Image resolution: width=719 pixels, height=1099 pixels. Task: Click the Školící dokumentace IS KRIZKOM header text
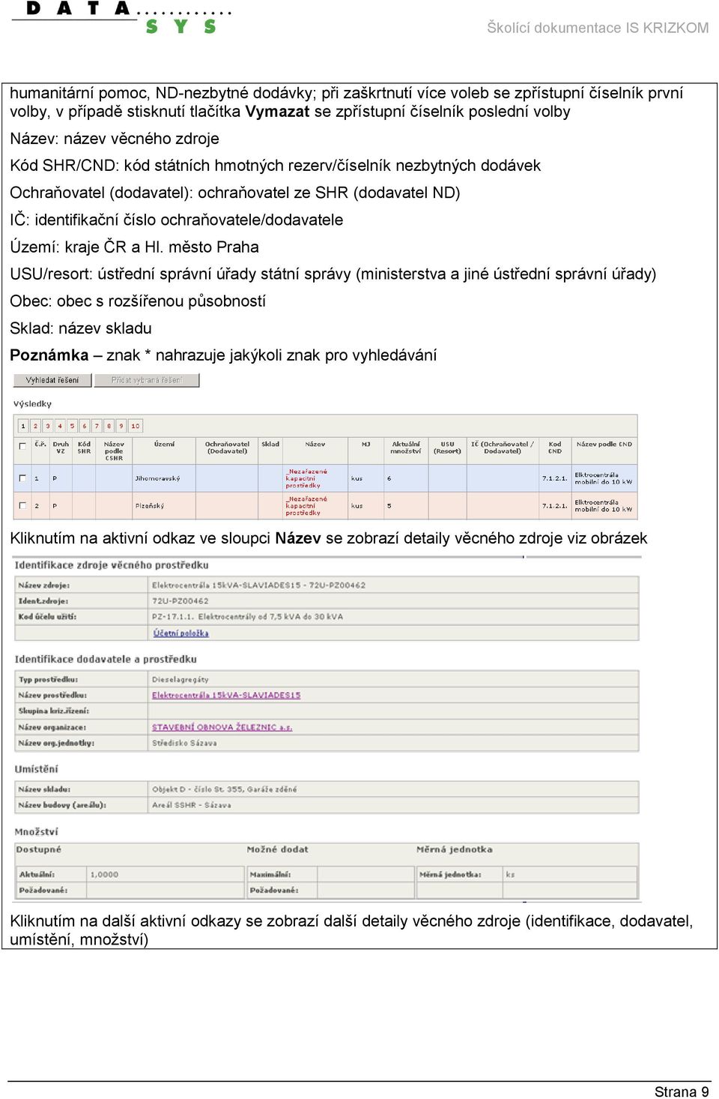tap(598, 28)
